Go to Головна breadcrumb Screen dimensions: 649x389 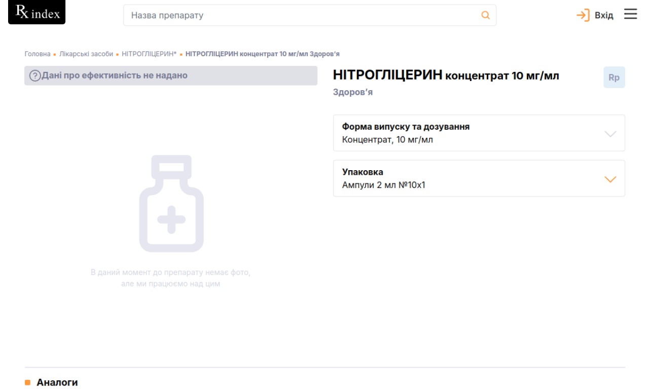pos(37,54)
